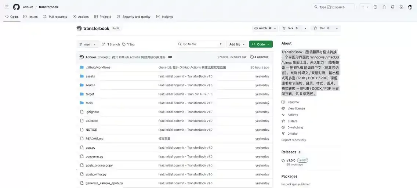The height and width of the screenshot is (188, 417).
Task: Open the .gitignore file
Action: pyautogui.click(x=92, y=112)
